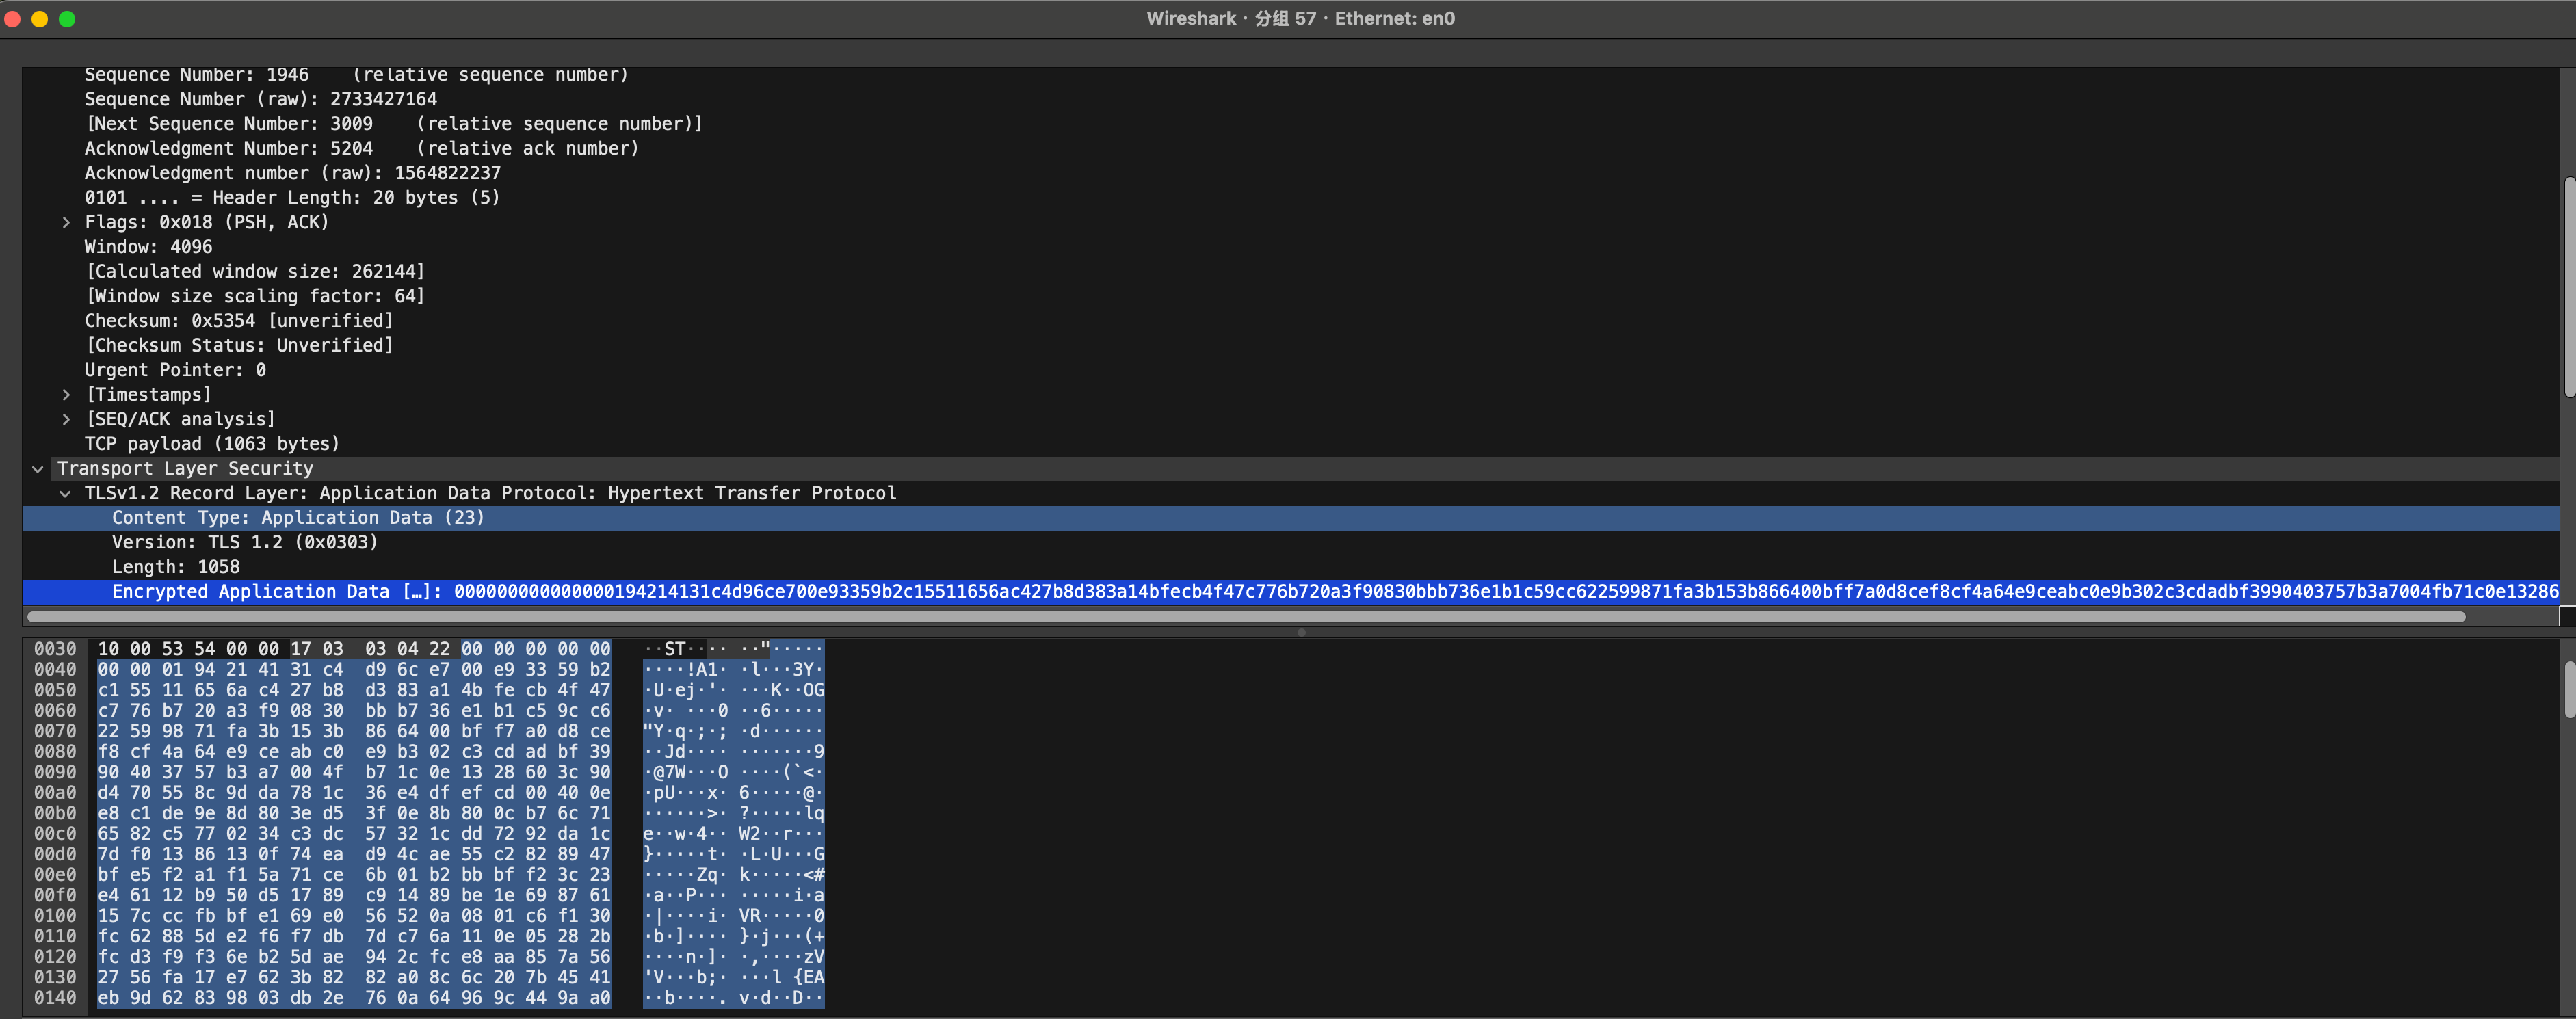Select the Content Type: Application Data row
The image size is (2576, 1019).
click(x=297, y=518)
